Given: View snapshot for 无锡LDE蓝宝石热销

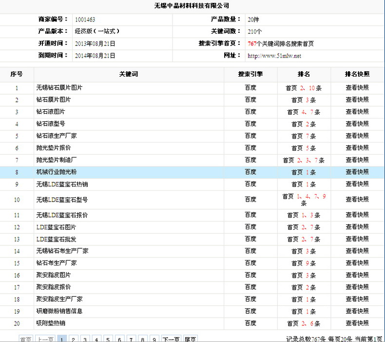Looking at the screenshot, I should click(357, 184).
